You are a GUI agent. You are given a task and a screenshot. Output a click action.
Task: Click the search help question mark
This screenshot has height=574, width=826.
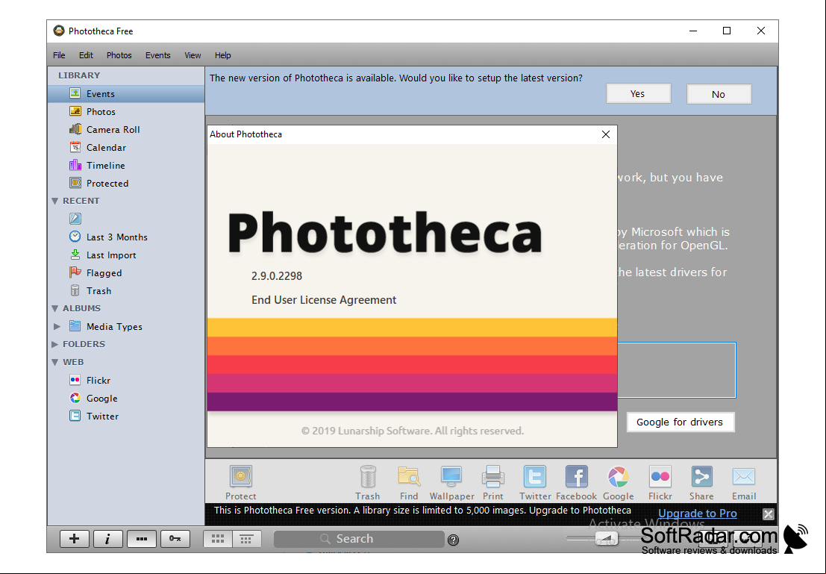tap(453, 540)
